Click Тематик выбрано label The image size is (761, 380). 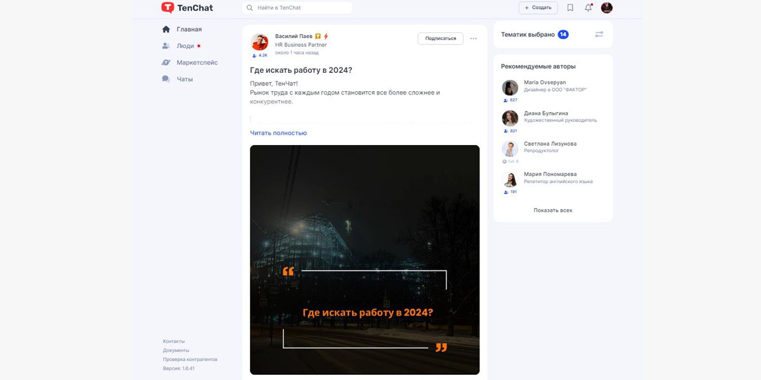(x=528, y=34)
